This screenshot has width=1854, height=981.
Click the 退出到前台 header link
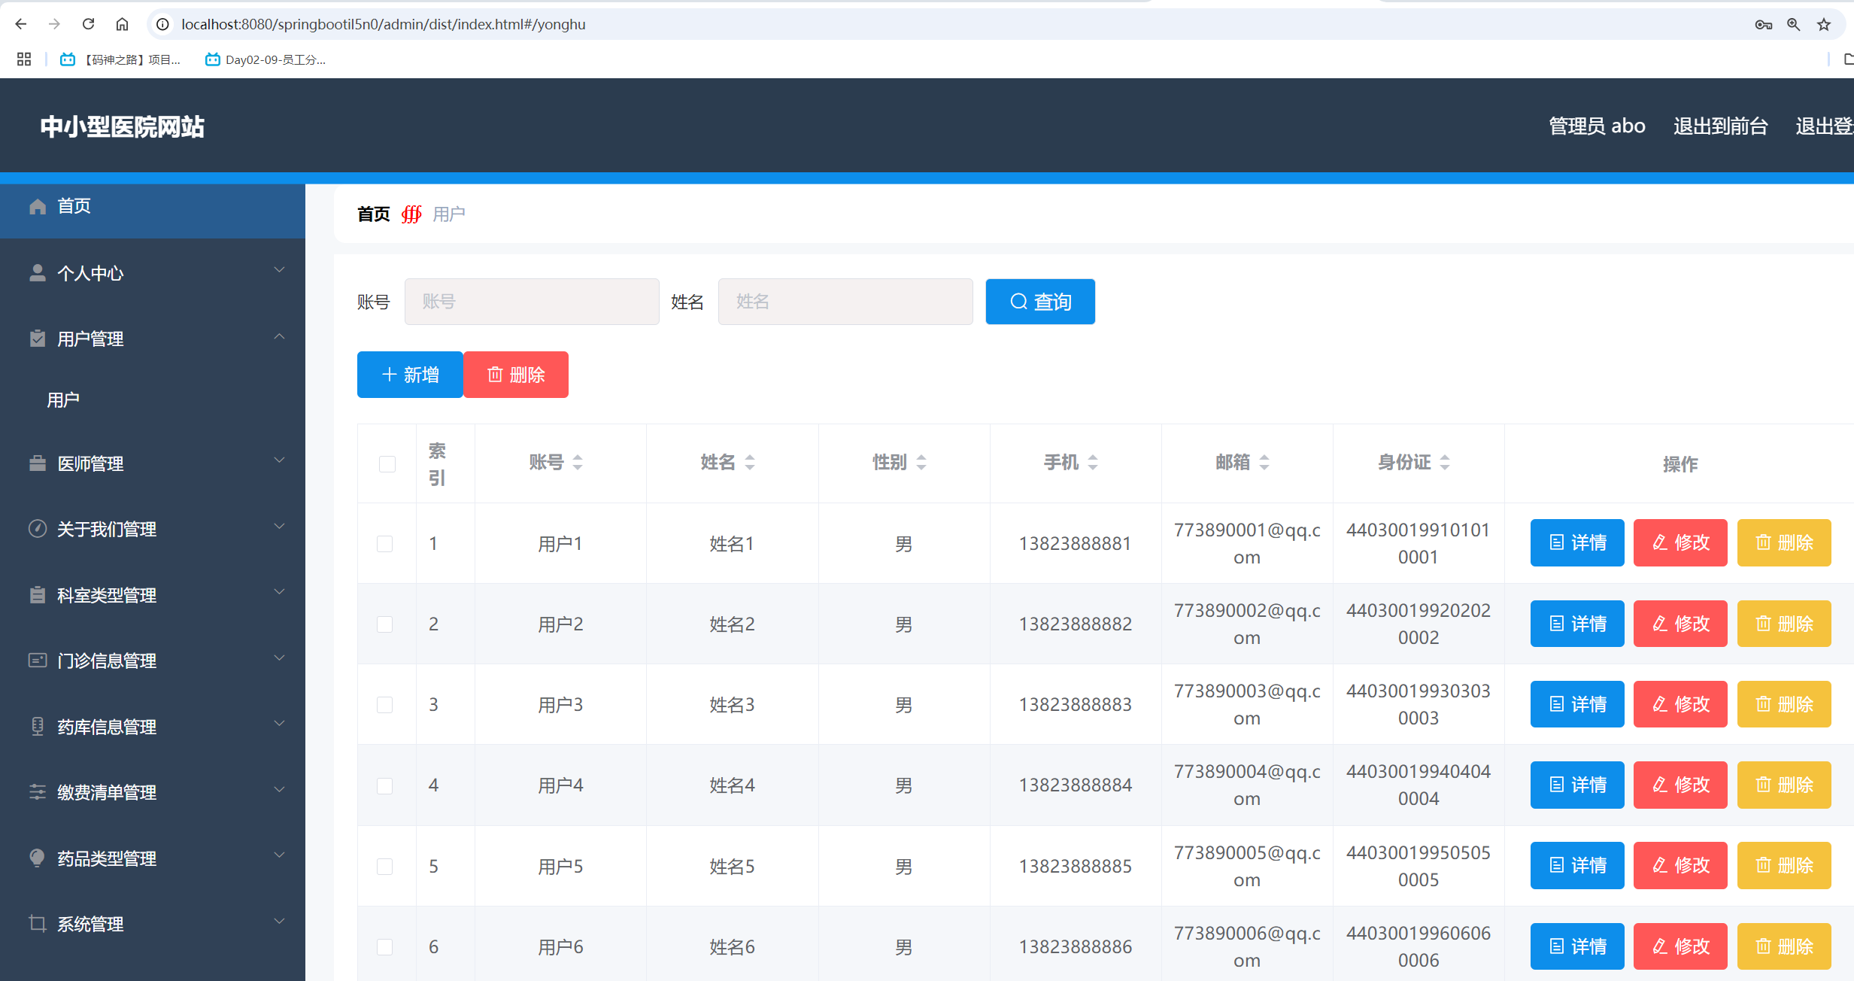pos(1720,126)
